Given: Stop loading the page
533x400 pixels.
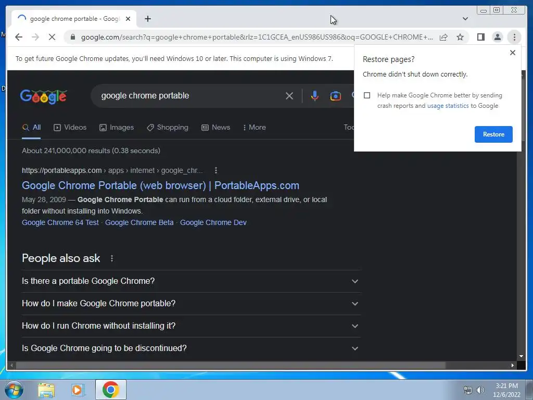Looking at the screenshot, I should pos(52,37).
